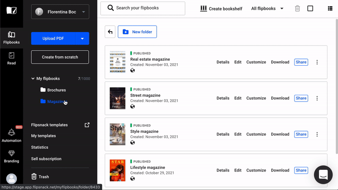This screenshot has width=338, height=190.
Task: Edit the Lifestyle magazine
Action: point(238,171)
